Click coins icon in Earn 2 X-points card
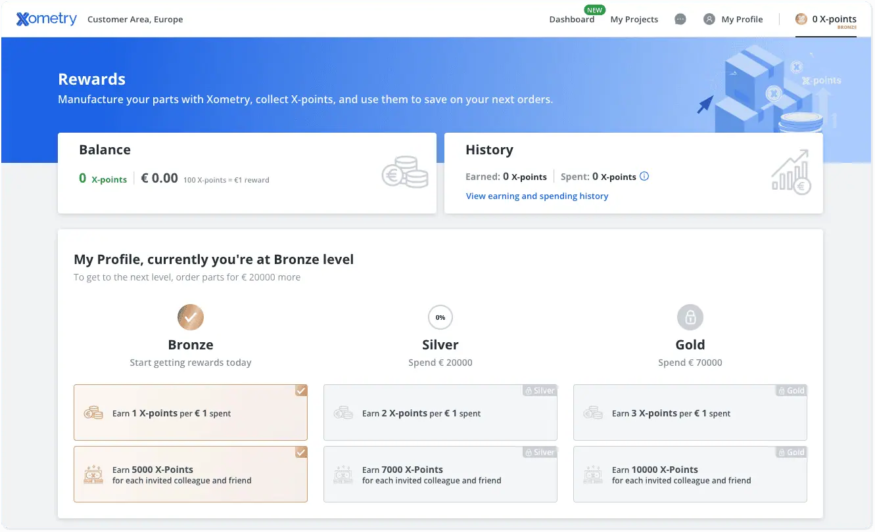Screen dimensions: 875x532 (x=343, y=413)
